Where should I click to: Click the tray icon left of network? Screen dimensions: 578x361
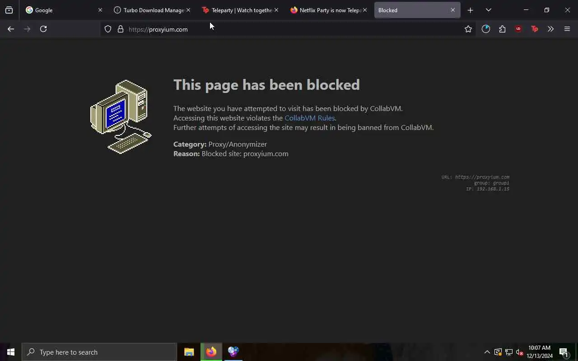[x=498, y=352]
